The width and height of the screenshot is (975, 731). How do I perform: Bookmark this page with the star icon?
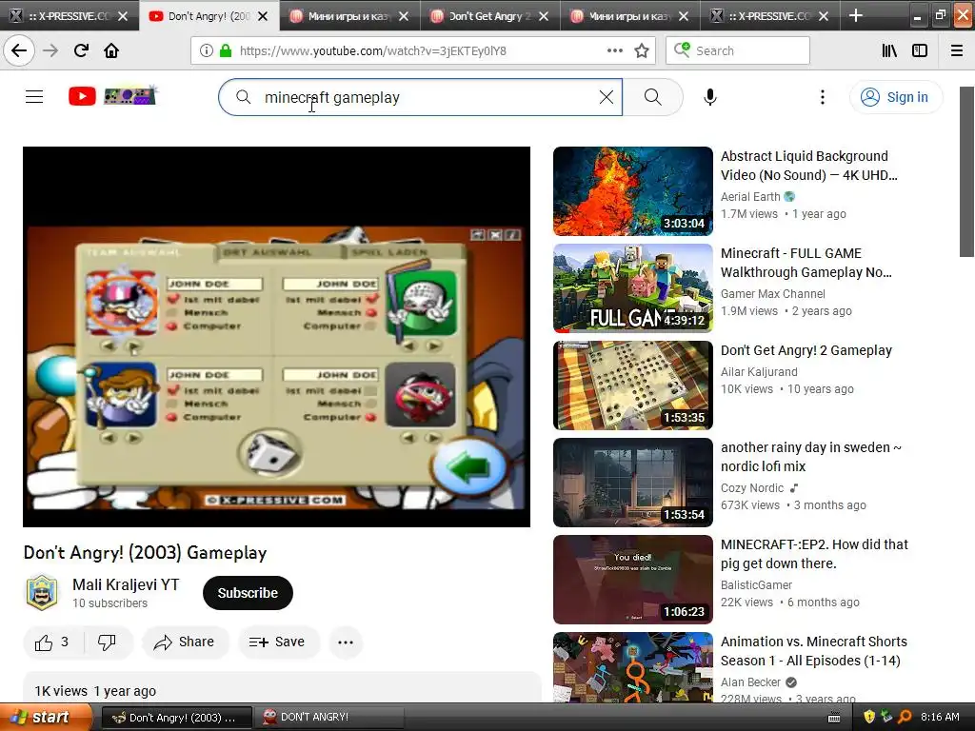pos(642,51)
